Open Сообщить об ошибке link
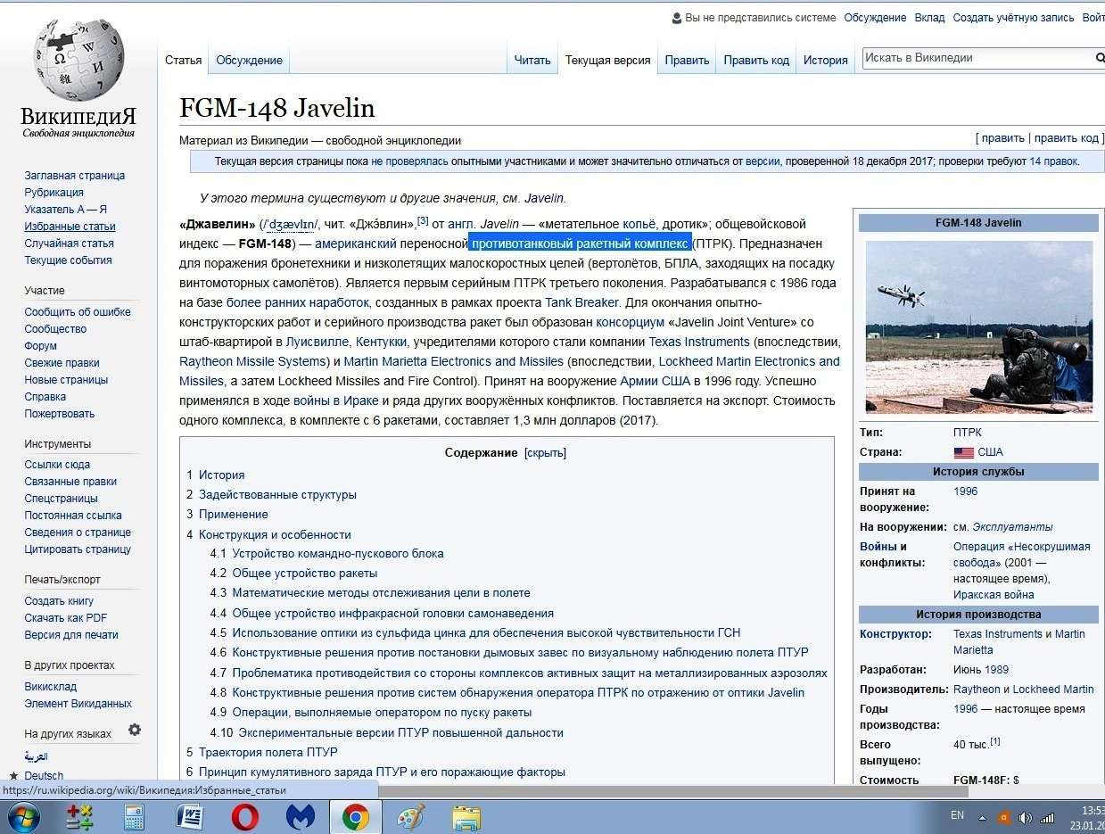 (78, 312)
